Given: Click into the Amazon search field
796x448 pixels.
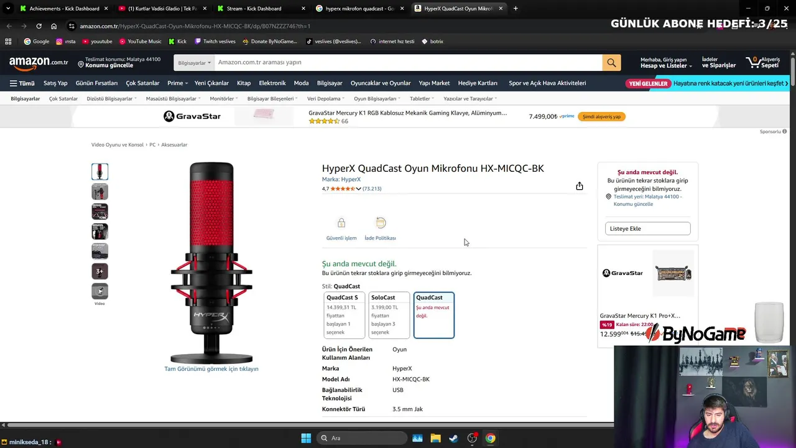Looking at the screenshot, I should tap(408, 62).
